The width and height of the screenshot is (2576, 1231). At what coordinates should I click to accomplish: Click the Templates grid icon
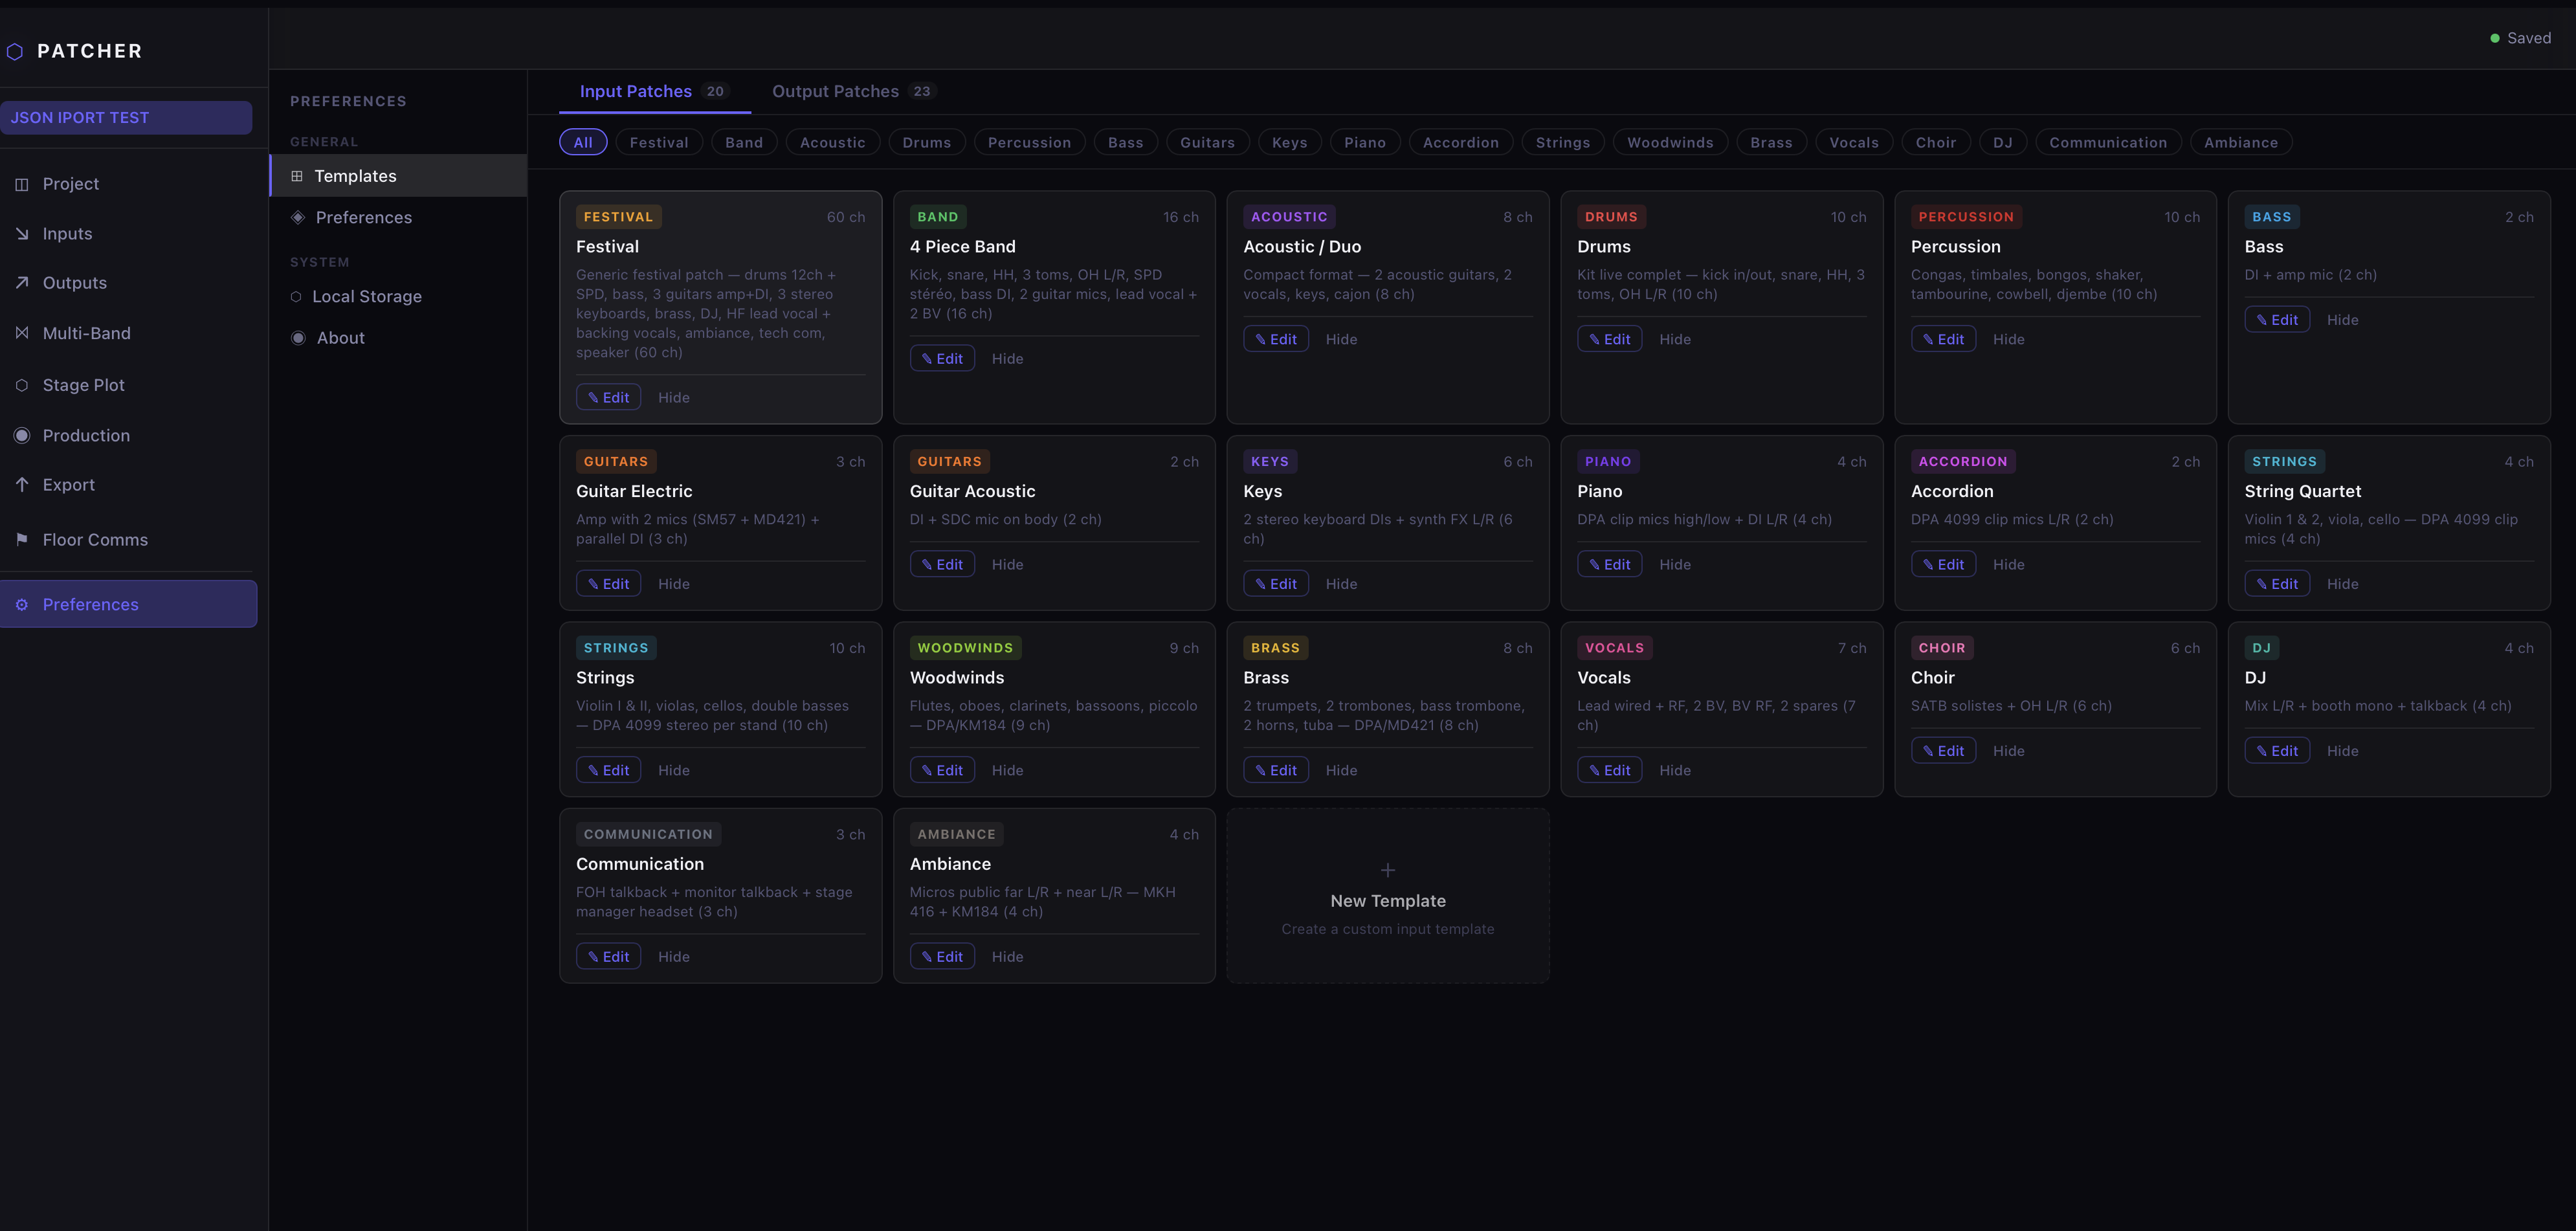point(297,176)
